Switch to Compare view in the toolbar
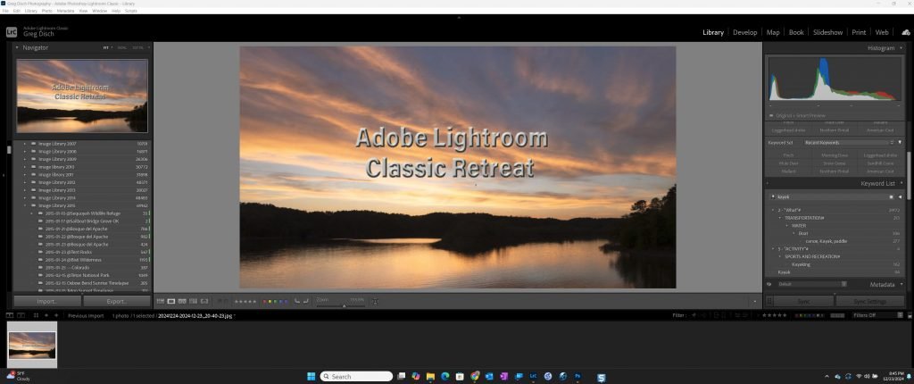Image resolution: width=914 pixels, height=384 pixels. [x=182, y=301]
